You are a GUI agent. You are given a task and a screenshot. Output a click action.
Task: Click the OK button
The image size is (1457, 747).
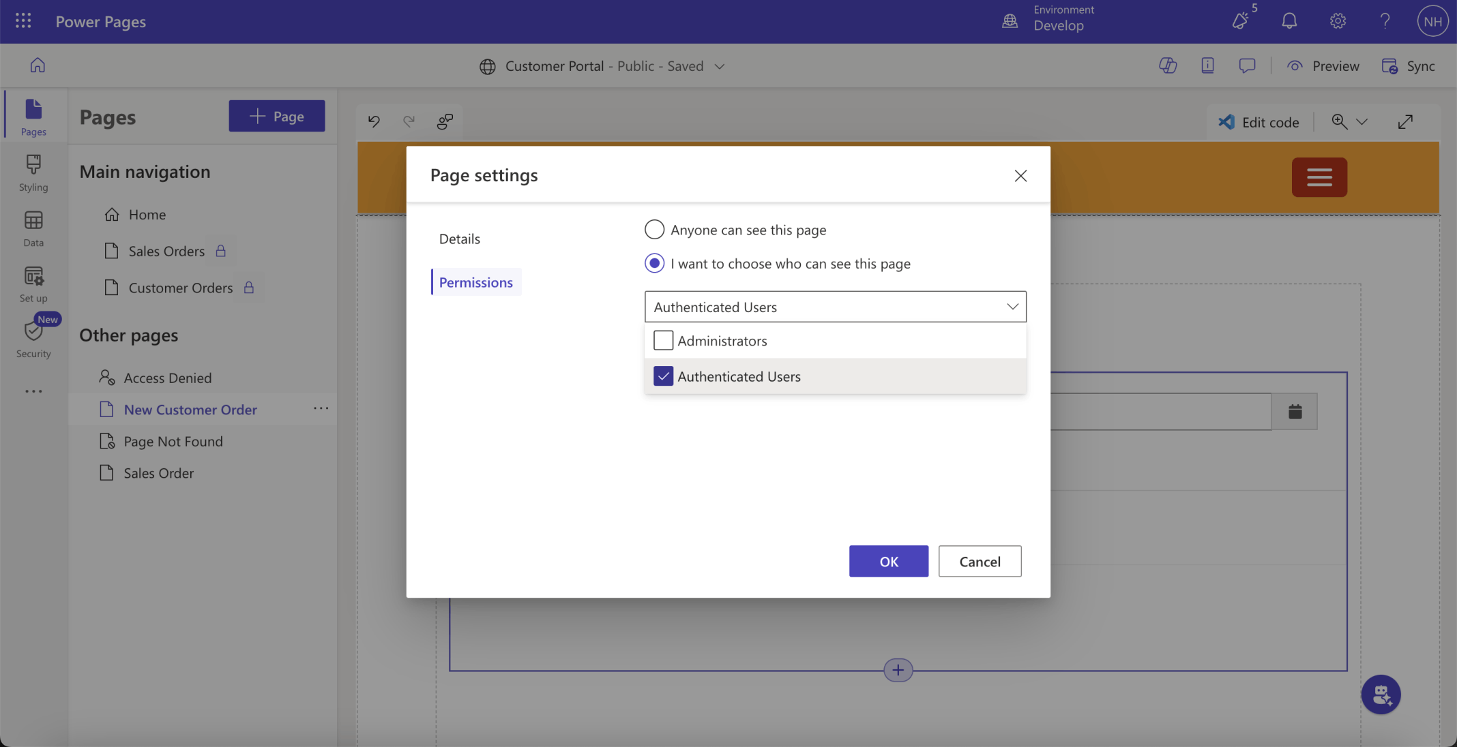coord(888,561)
